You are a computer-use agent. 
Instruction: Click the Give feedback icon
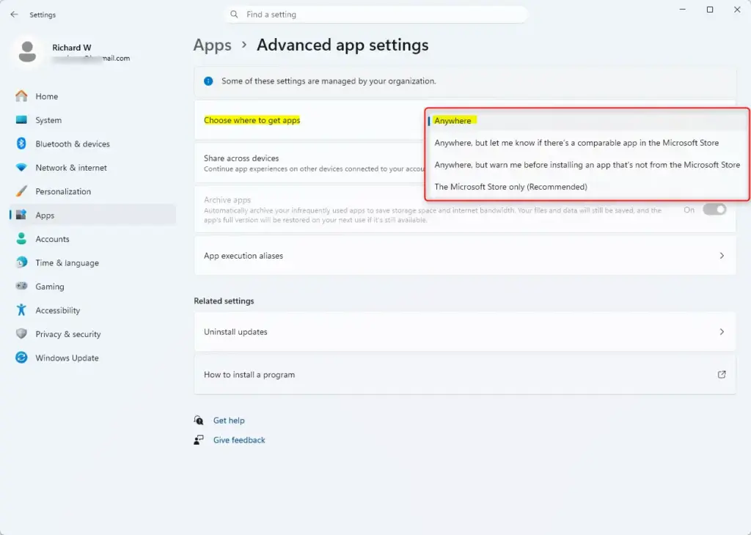click(199, 440)
